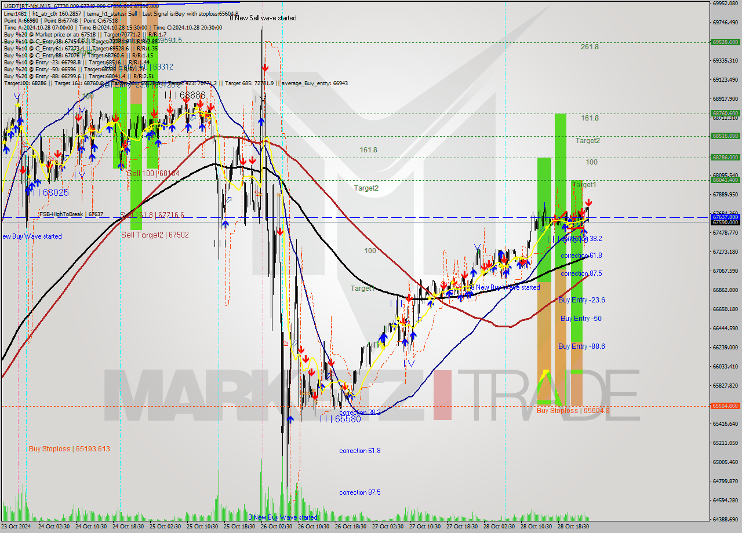Click '26 Oct 02:30' on the time axis
This screenshot has height=533, width=742.
pyautogui.click(x=276, y=527)
